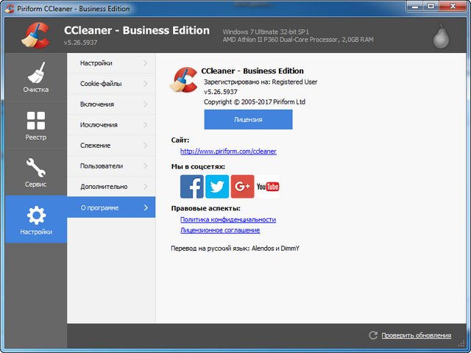Click chevron next to Настройки row

[146, 63]
